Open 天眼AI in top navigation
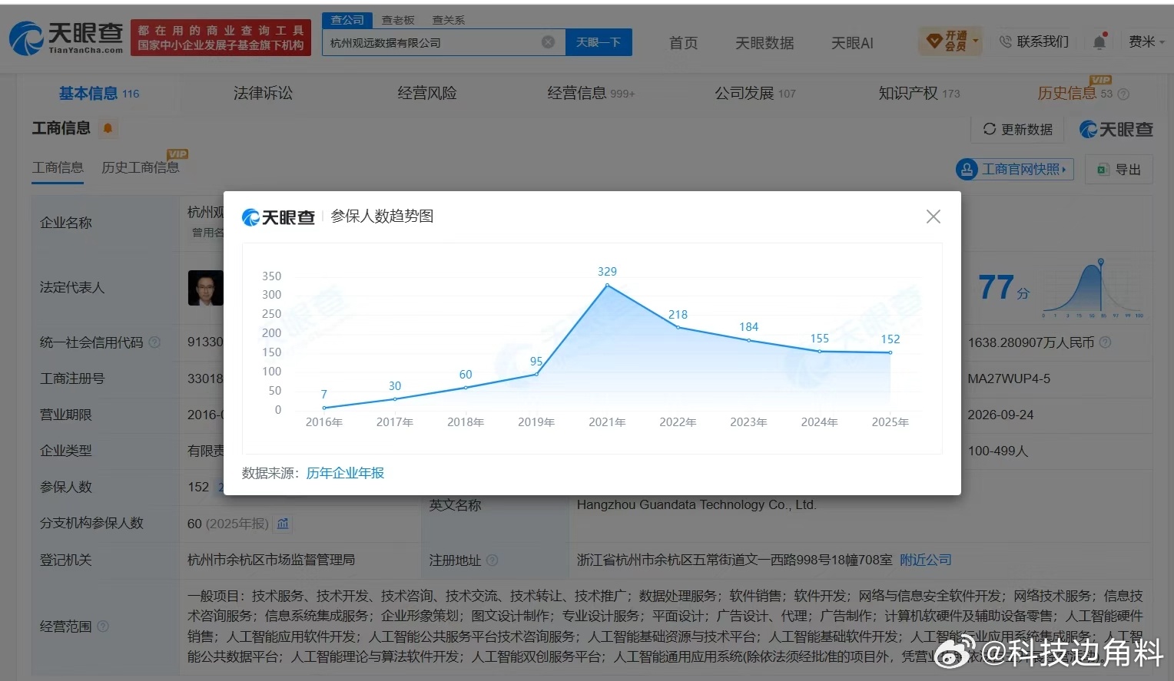The width and height of the screenshot is (1174, 681). [852, 43]
